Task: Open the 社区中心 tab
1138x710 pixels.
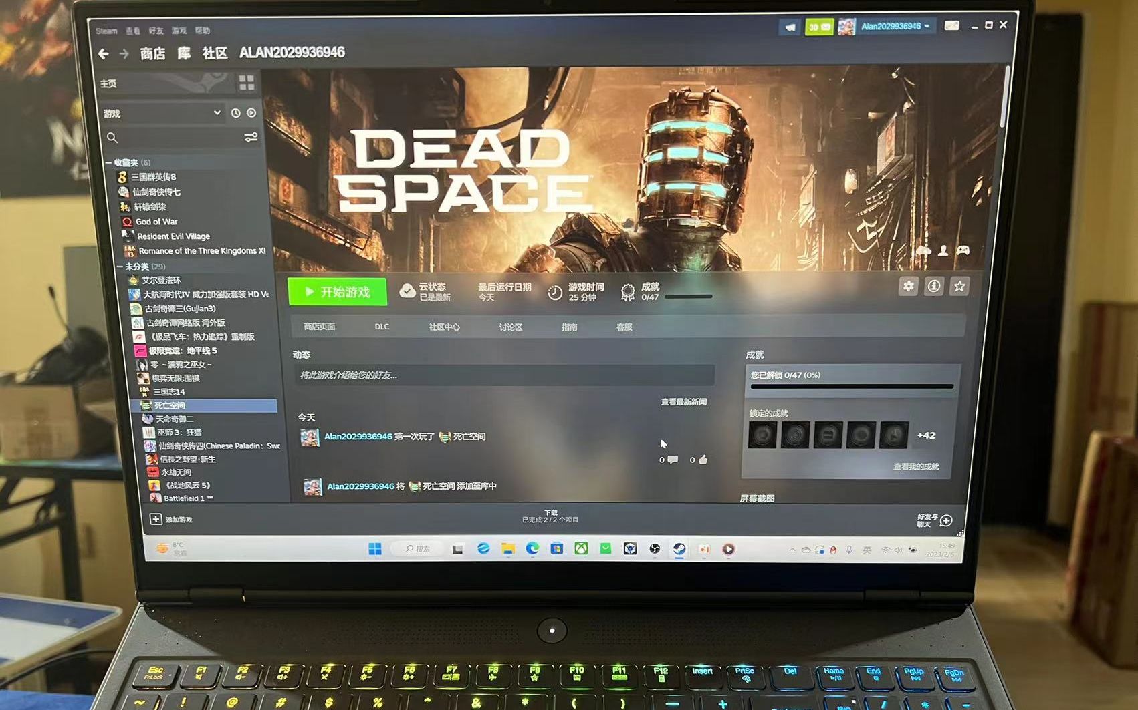Action: [444, 327]
